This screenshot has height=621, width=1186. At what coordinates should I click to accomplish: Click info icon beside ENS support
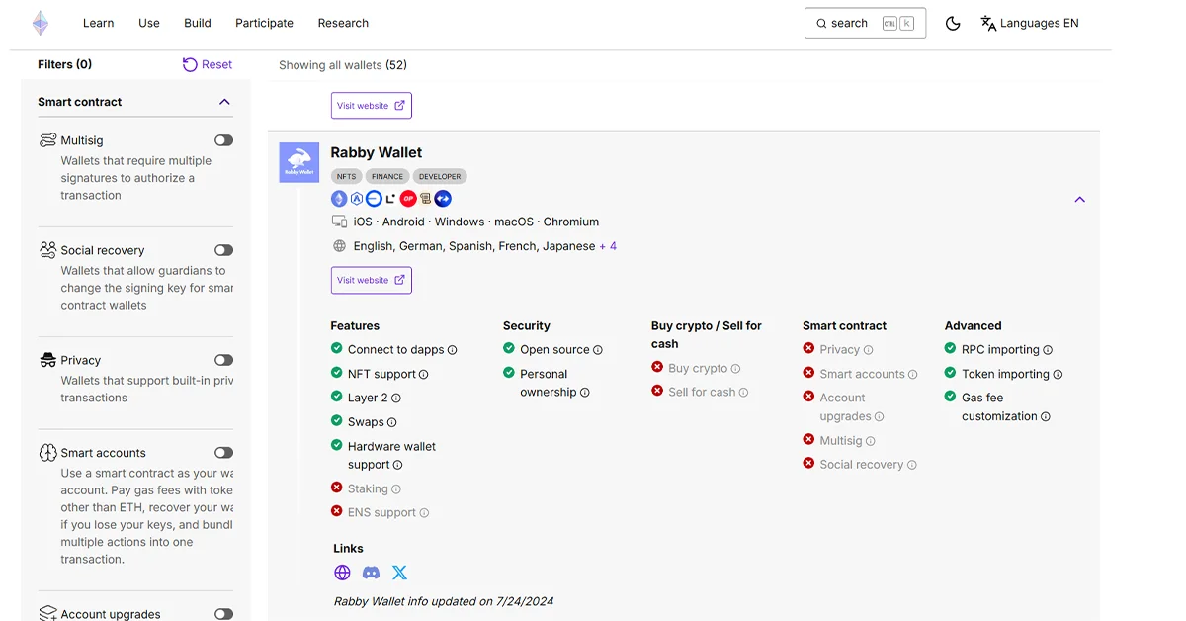click(424, 513)
